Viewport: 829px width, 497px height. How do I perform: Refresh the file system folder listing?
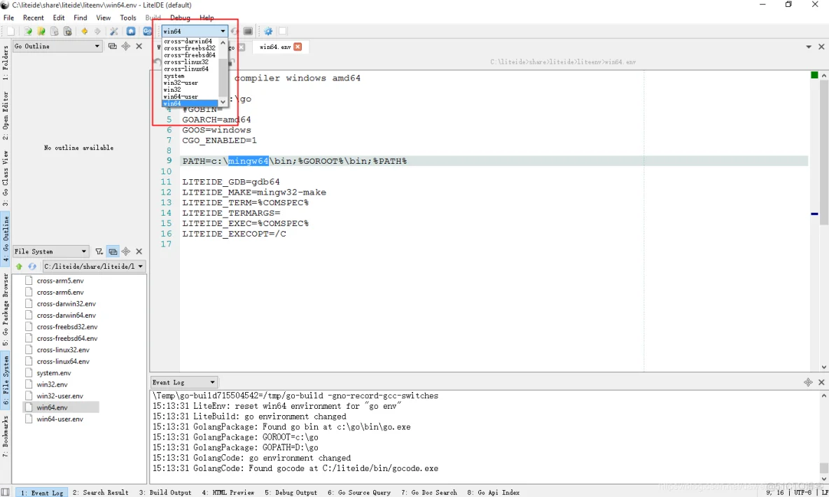32,267
